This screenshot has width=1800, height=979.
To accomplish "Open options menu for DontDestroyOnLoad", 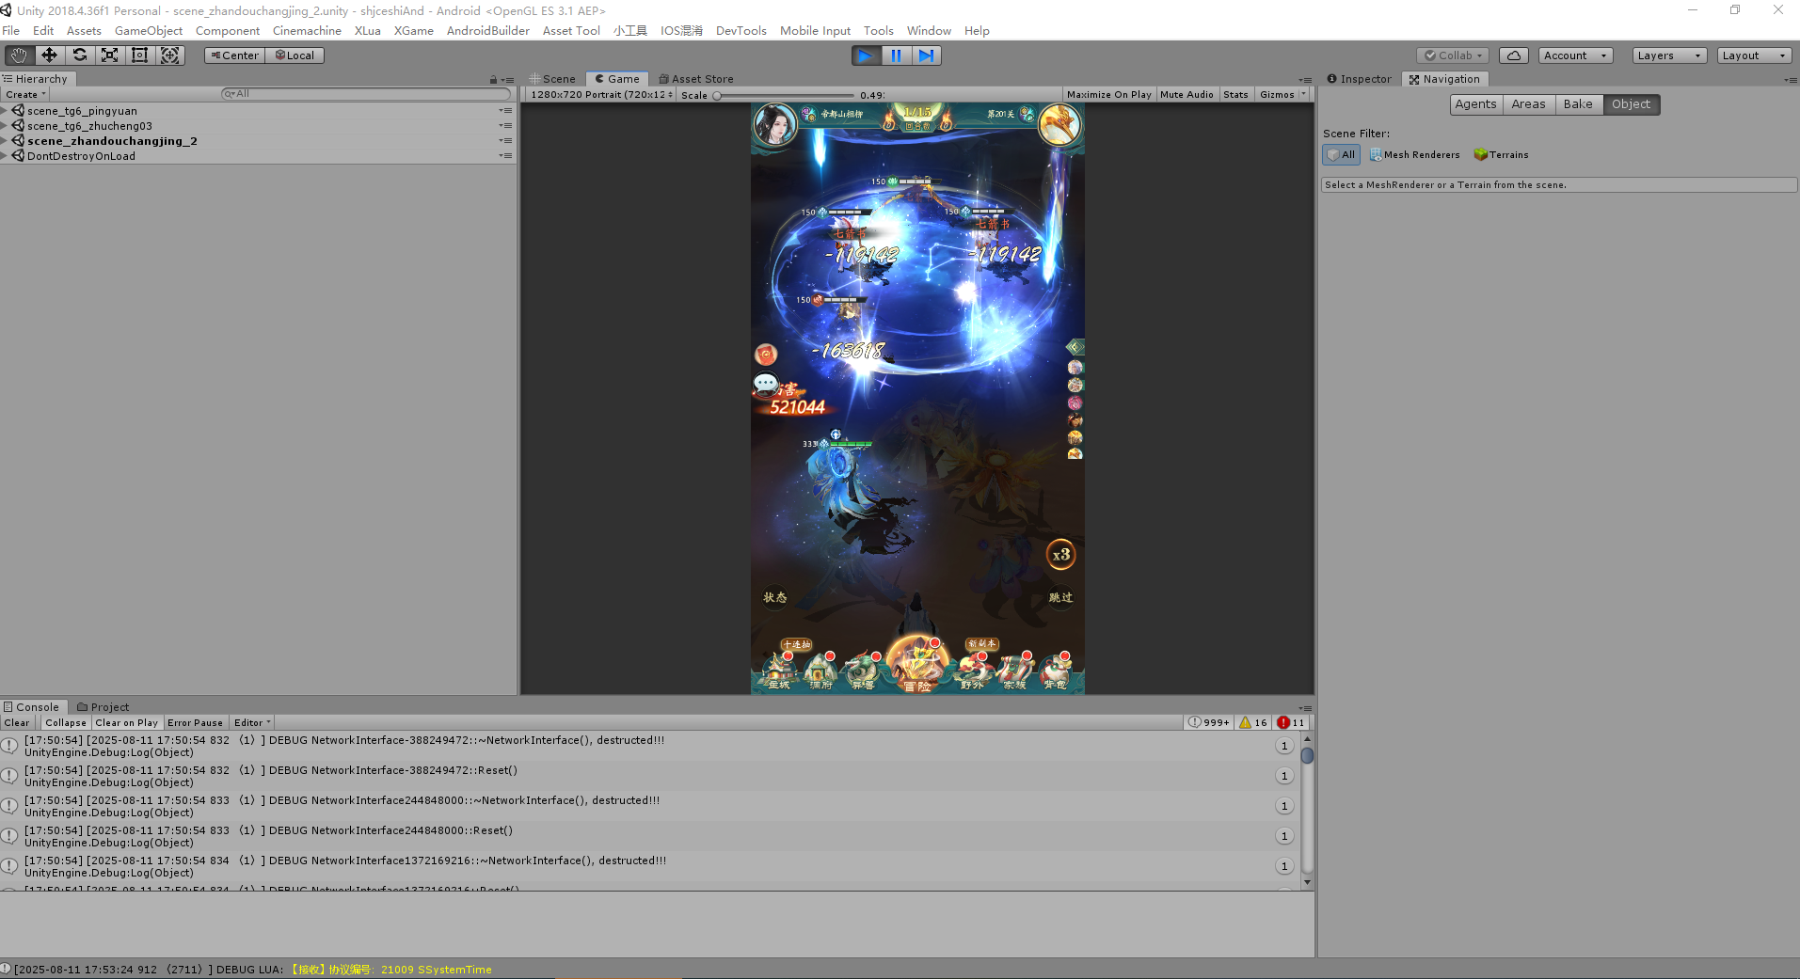I will point(506,156).
